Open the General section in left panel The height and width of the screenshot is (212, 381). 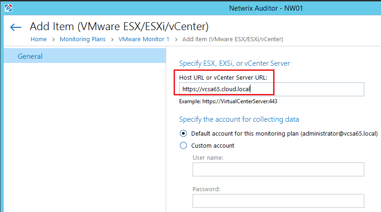30,56
